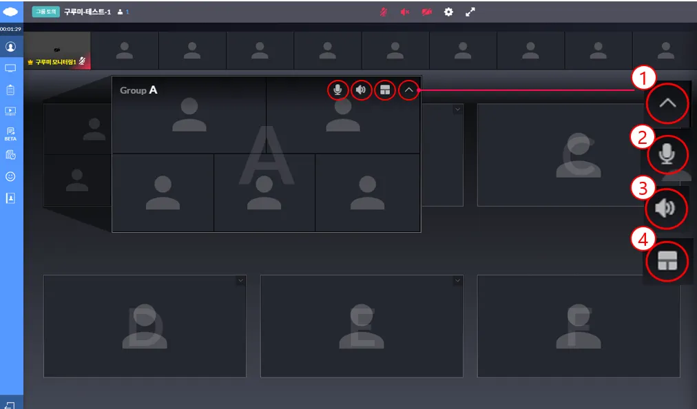Open the settings gear
The width and height of the screenshot is (697, 409).
448,12
